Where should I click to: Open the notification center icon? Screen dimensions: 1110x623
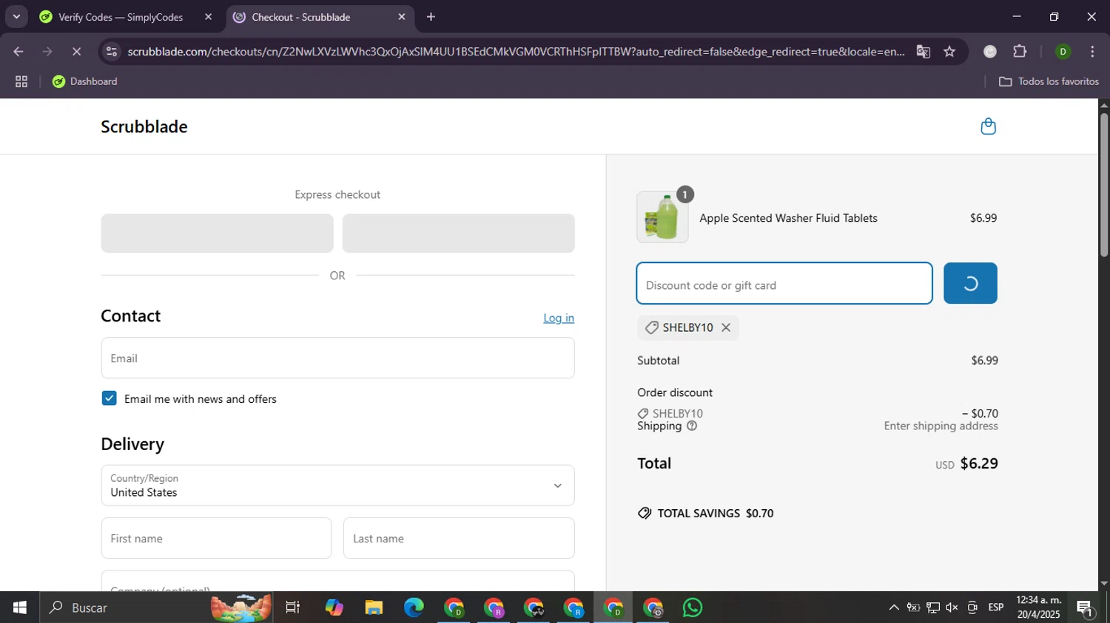(x=1086, y=608)
